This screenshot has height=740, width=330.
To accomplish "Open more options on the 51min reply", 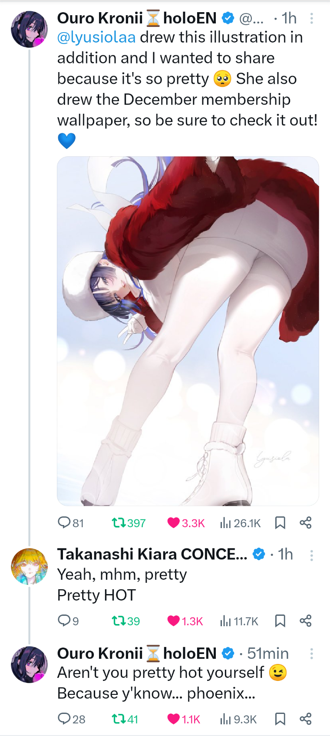I will [311, 654].
